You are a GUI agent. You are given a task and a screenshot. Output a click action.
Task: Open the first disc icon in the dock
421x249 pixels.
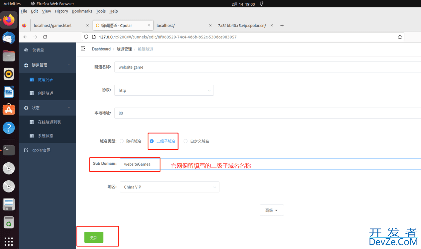(x=9, y=168)
